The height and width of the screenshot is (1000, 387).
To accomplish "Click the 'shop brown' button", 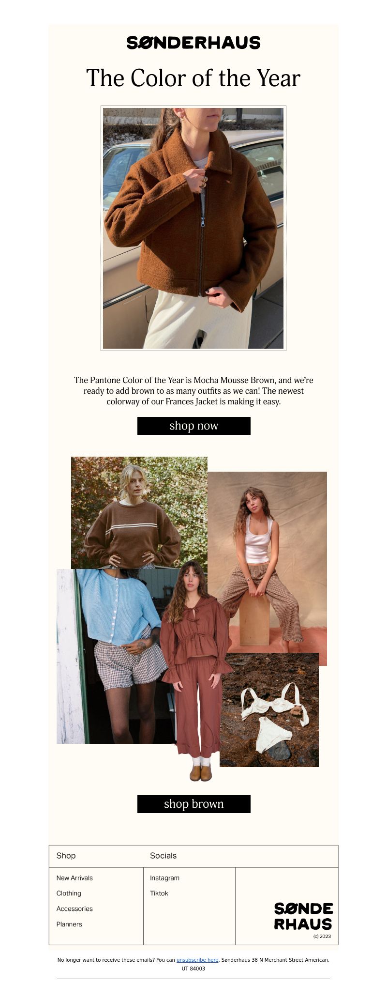I will pyautogui.click(x=194, y=804).
